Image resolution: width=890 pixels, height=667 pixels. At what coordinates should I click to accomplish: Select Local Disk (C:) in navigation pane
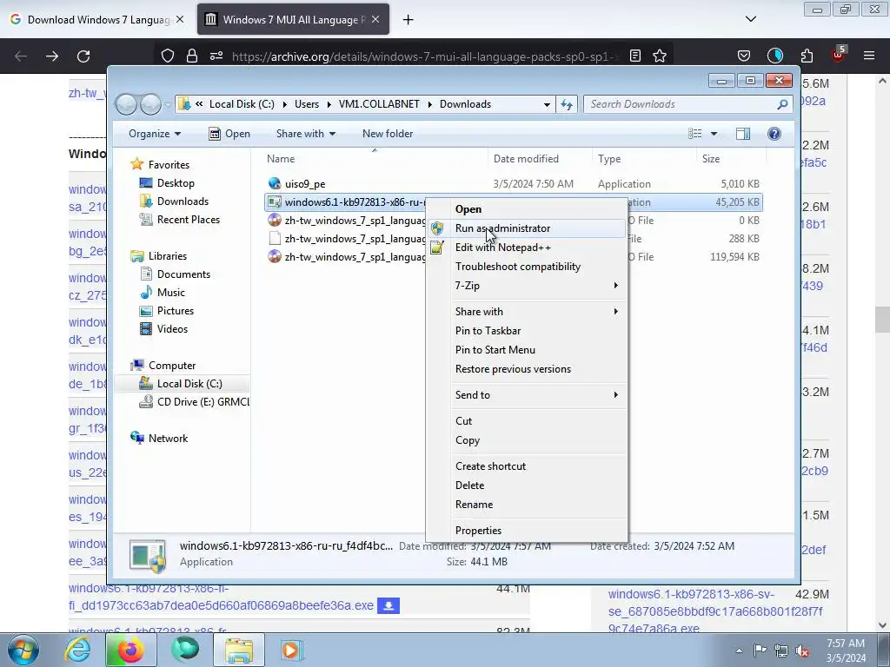pos(189,384)
